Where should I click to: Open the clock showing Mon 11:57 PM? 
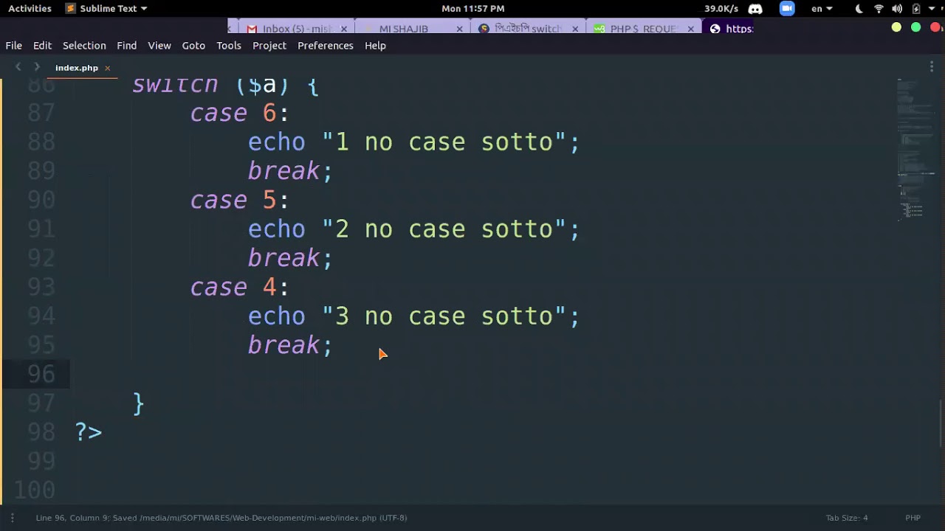tap(473, 8)
